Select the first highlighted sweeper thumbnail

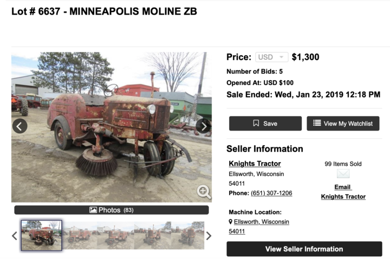(x=41, y=235)
